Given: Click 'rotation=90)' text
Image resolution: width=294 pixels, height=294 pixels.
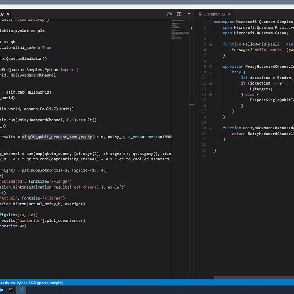Looking at the screenshot, I should (13, 226).
